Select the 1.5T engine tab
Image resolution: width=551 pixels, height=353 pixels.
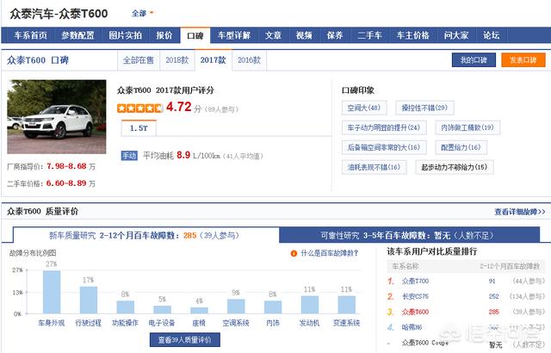[x=139, y=128]
